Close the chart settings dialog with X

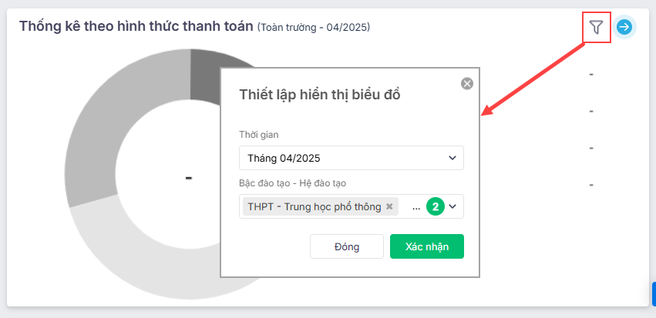(x=467, y=84)
